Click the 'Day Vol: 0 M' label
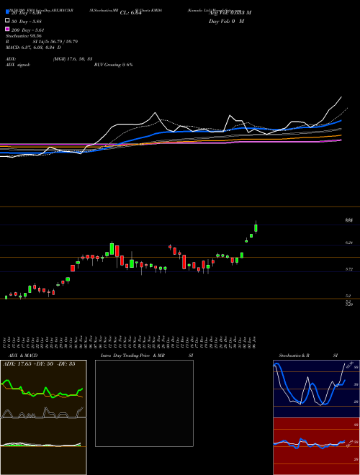This screenshot has width=360, height=475. pos(226,22)
